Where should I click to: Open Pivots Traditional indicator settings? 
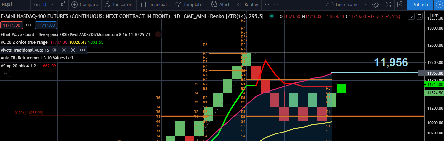pos(64,50)
